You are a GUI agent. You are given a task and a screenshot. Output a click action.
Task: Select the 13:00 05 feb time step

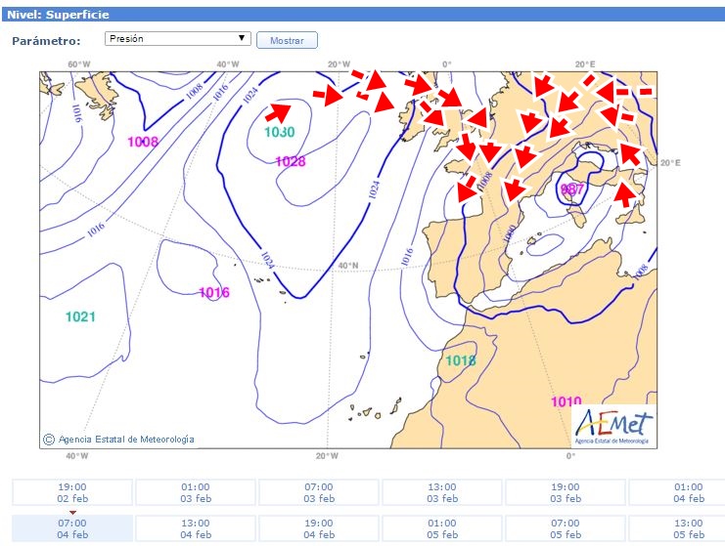click(x=685, y=529)
